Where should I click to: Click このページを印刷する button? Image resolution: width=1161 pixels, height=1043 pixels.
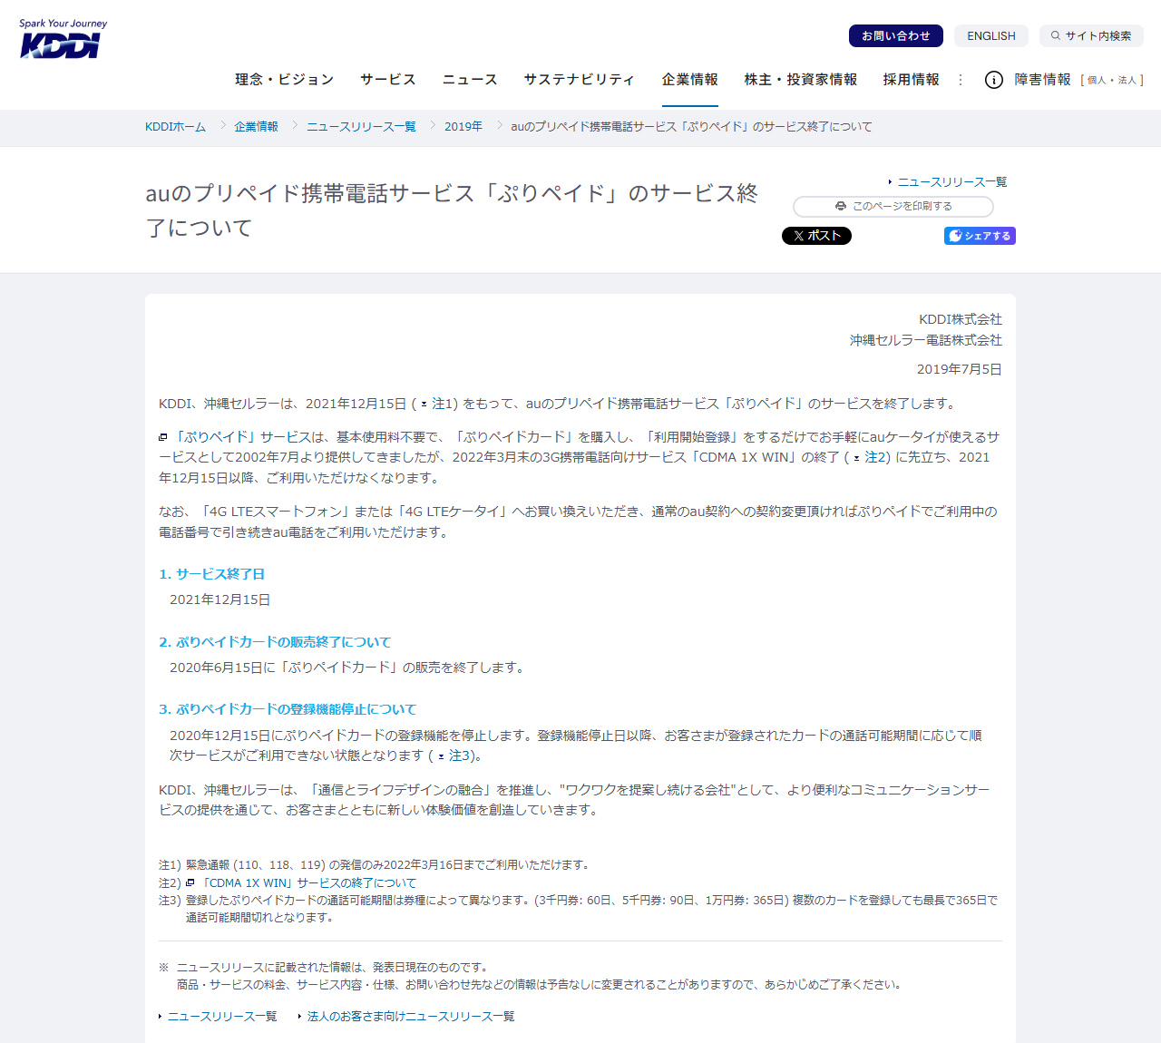pyautogui.click(x=893, y=207)
